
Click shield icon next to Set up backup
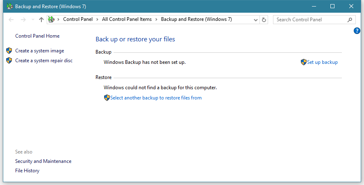tap(304, 62)
